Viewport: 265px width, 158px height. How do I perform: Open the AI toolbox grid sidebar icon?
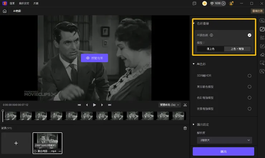click(262, 38)
